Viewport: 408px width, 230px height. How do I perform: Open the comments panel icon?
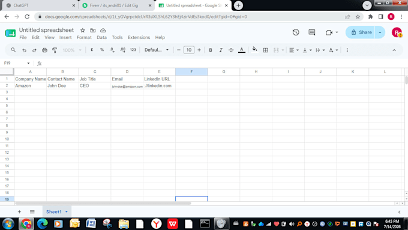[x=312, y=32]
